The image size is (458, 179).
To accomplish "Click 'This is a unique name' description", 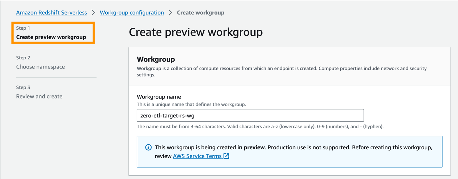I will pos(191,104).
